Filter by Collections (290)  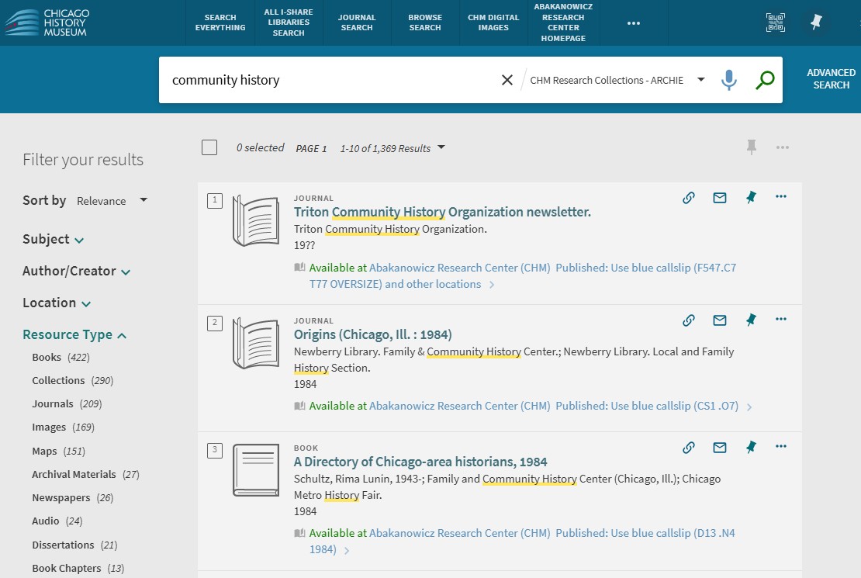[72, 381]
